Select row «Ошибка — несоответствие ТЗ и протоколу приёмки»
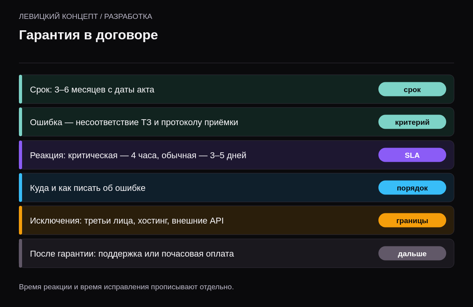Screen dimensions: 473x307 click(x=236, y=122)
